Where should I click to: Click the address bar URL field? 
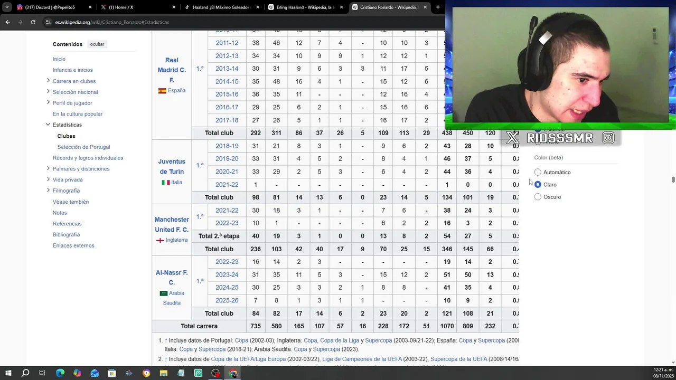click(x=243, y=22)
